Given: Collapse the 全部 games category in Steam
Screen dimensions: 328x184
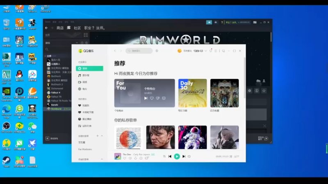Looking at the screenshot, I should coord(46,56).
